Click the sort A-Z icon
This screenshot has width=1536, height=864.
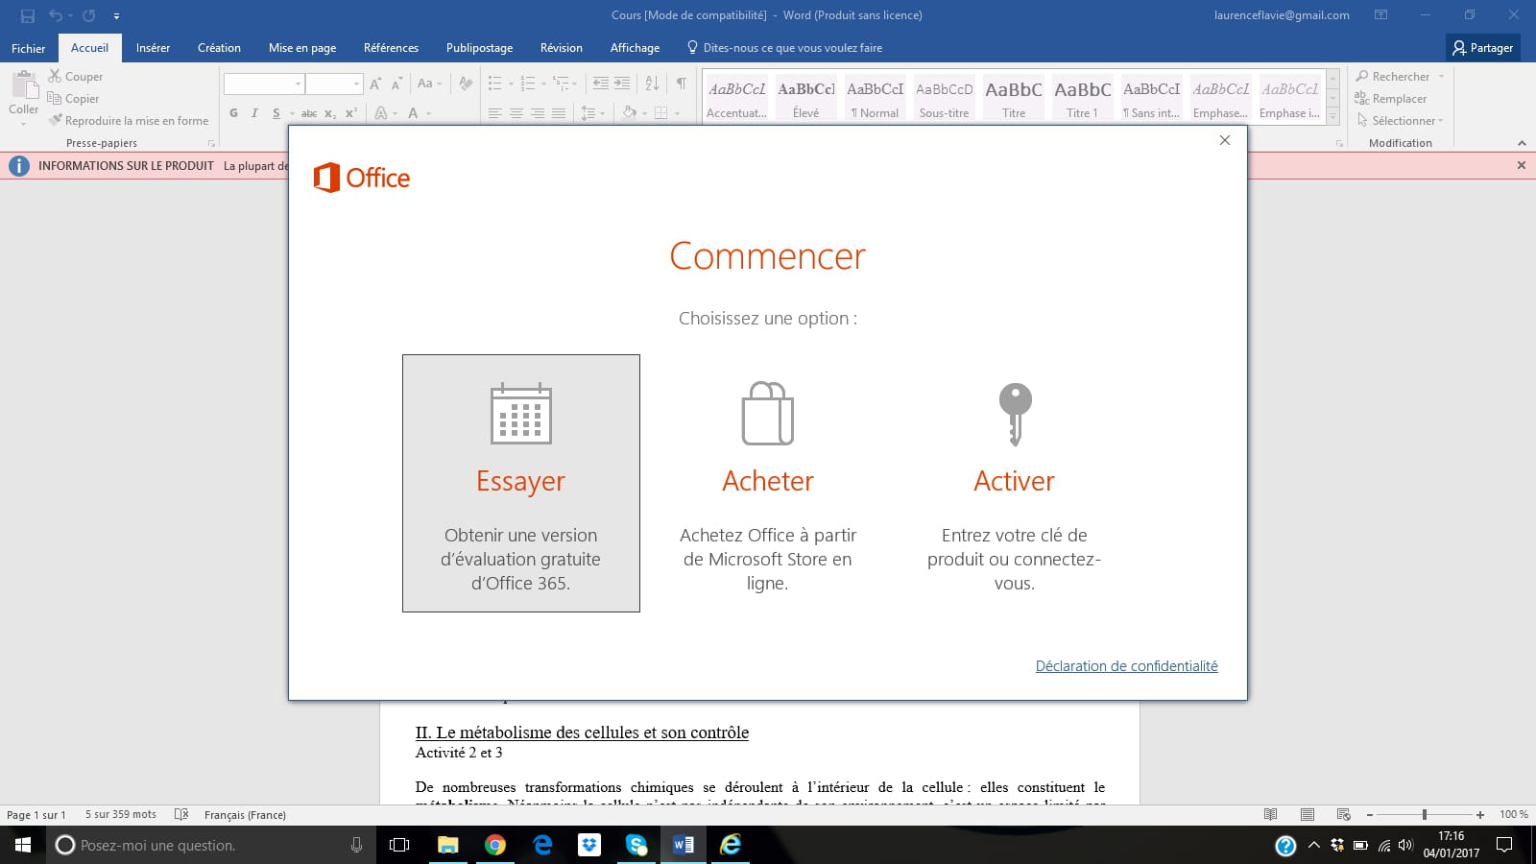click(652, 84)
